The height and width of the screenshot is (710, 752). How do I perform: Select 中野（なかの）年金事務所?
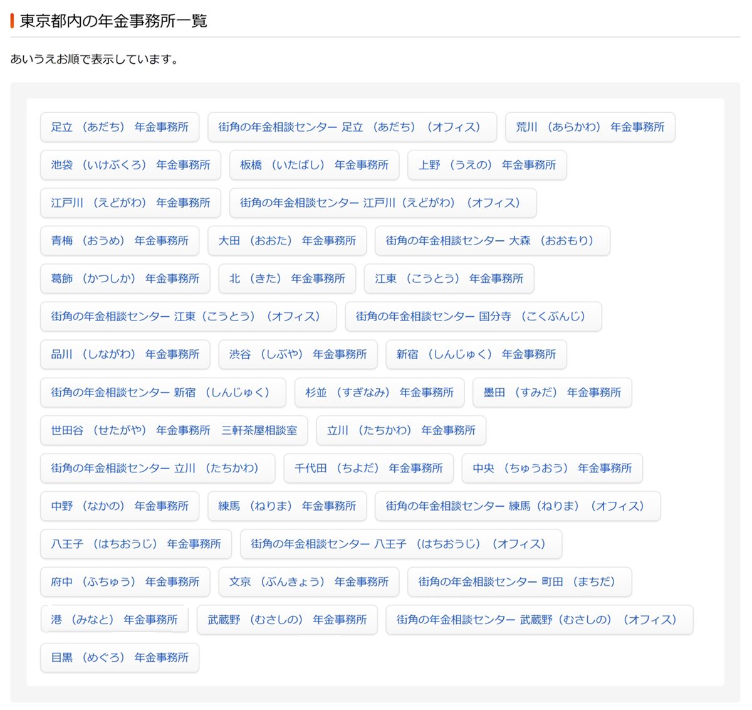(119, 506)
